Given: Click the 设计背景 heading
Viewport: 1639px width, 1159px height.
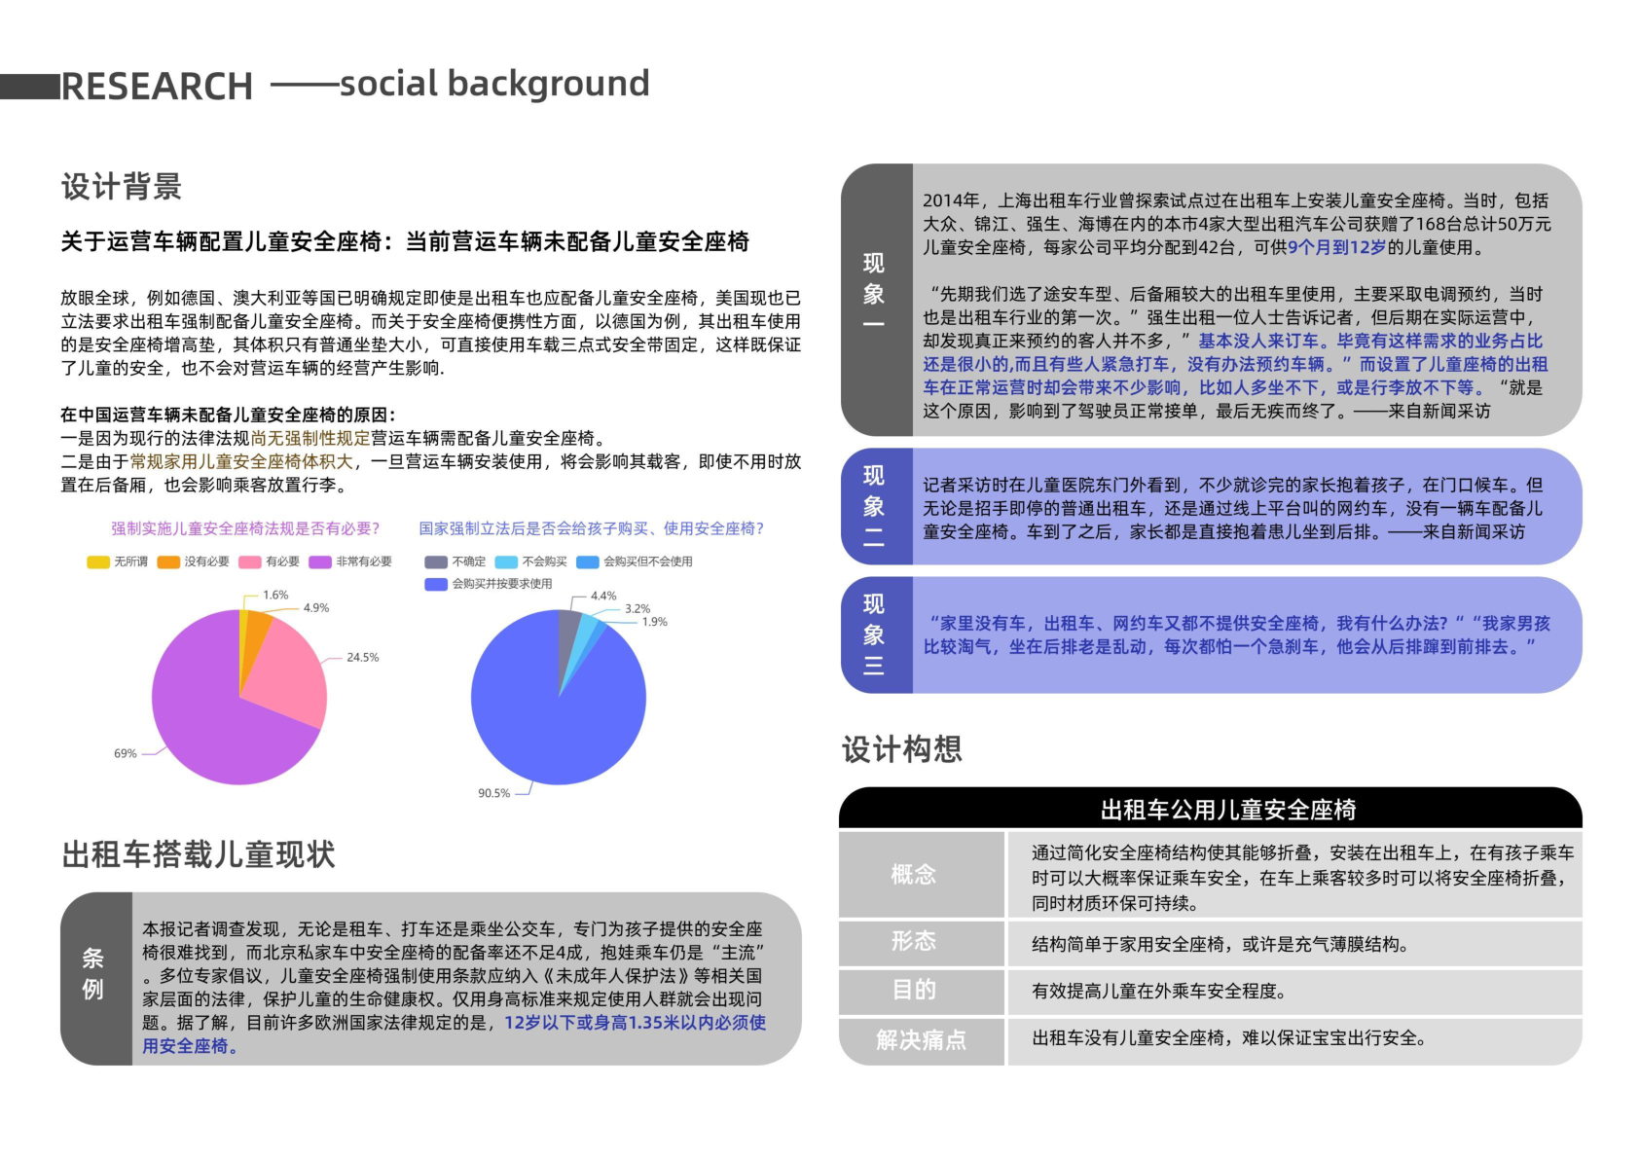Looking at the screenshot, I should pyautogui.click(x=122, y=187).
